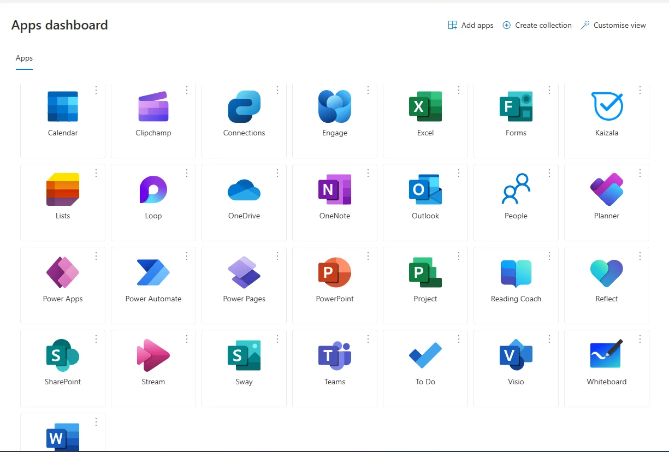Click the Outlook app icon

(425, 189)
